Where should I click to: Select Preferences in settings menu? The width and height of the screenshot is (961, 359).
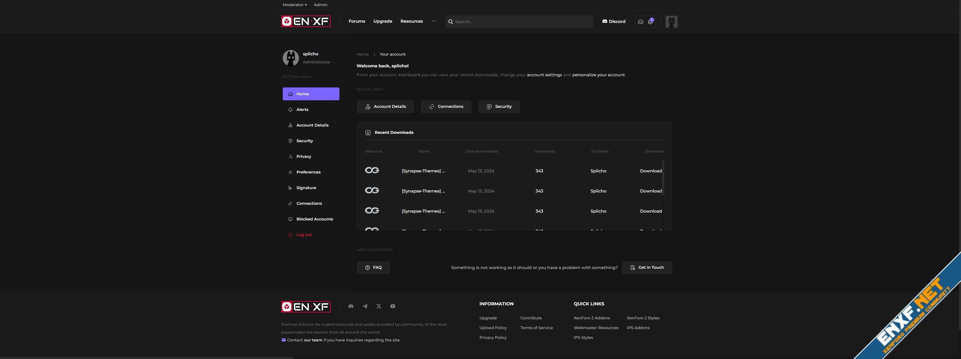point(308,172)
